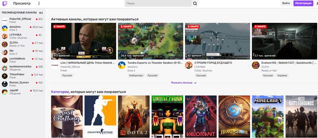Viewport: 318px width, 138px height.
Task: Click the search magnifier icon
Action: click(195, 3)
